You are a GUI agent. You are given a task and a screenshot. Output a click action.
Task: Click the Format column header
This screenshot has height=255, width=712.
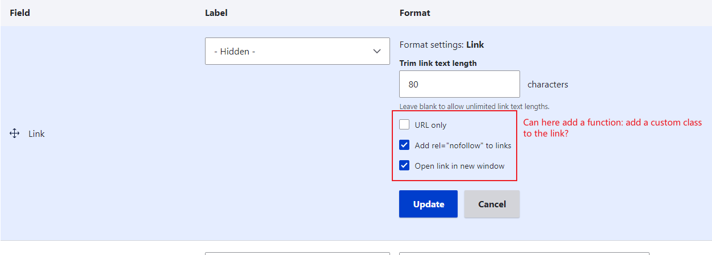[415, 12]
